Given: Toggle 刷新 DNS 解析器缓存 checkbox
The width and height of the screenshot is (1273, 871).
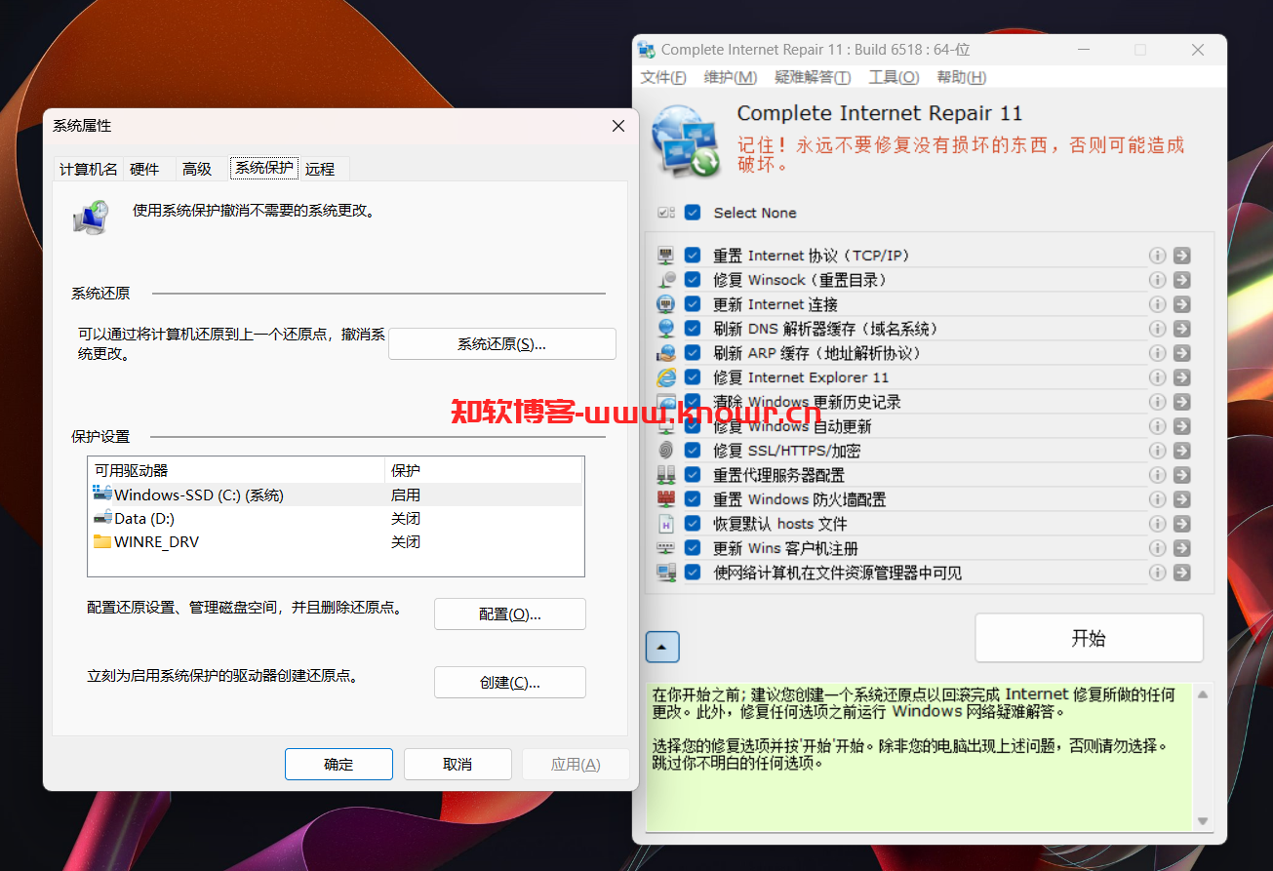Looking at the screenshot, I should 693,329.
